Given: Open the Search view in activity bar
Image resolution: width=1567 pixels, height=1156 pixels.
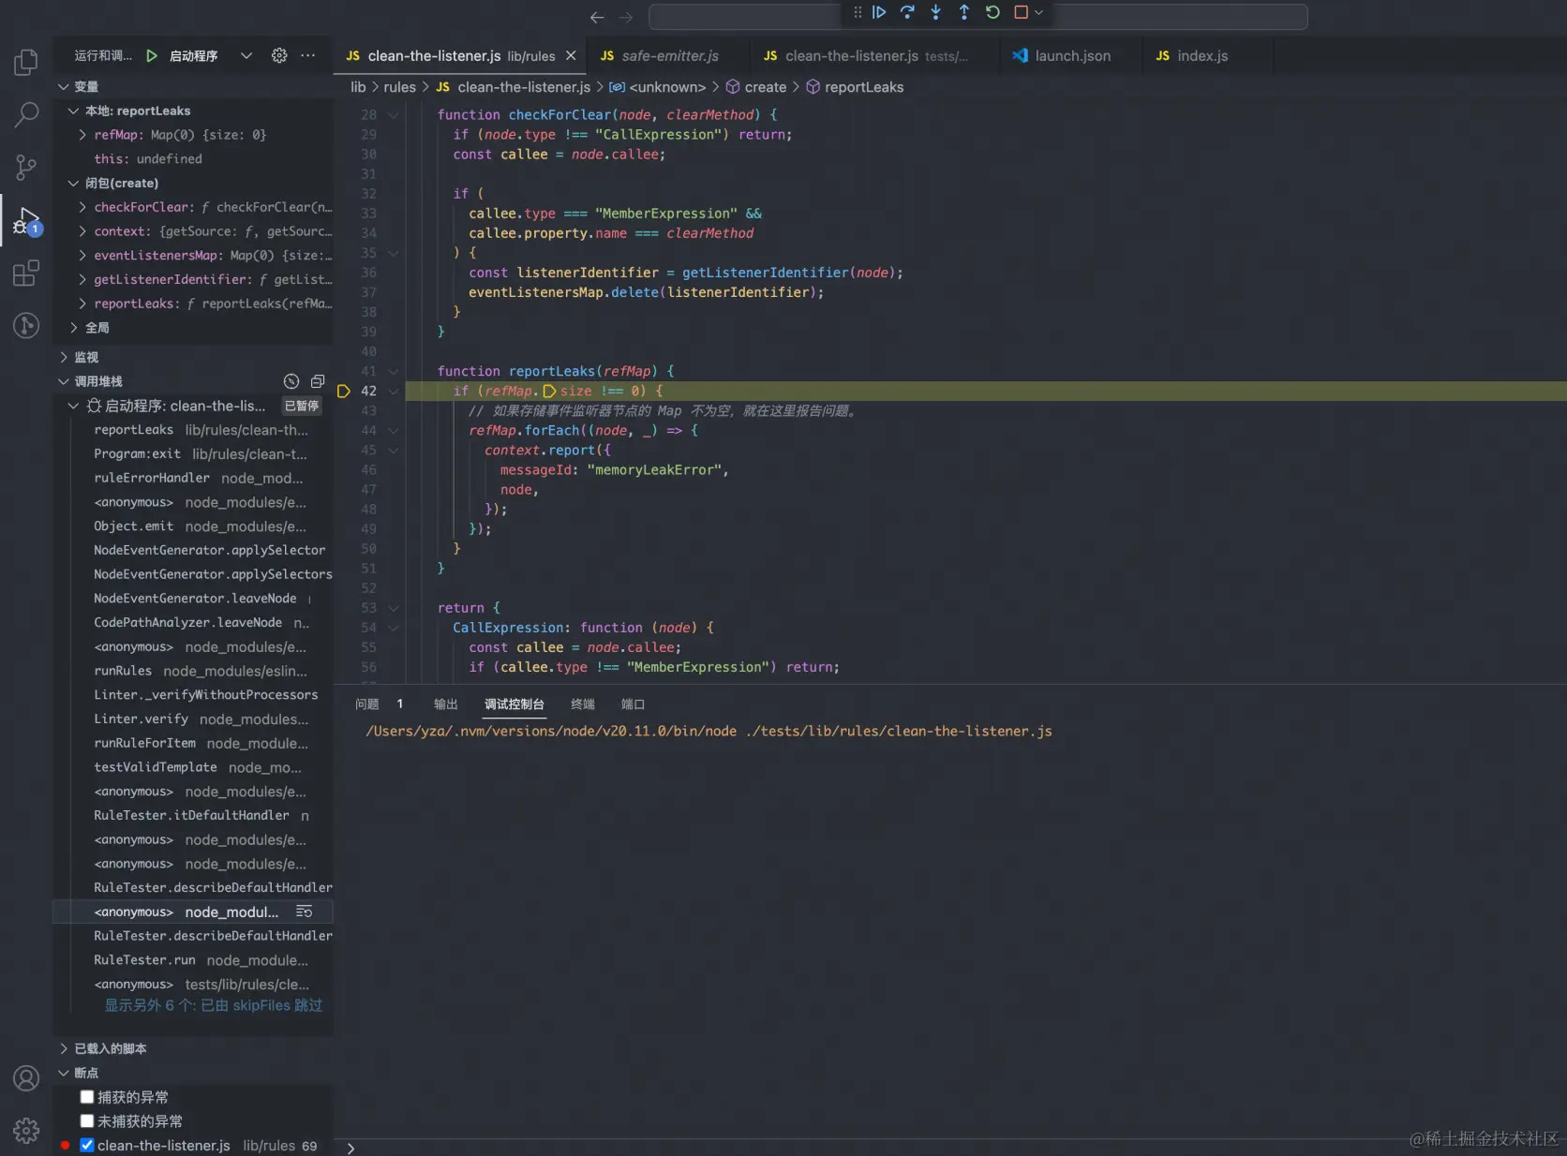Looking at the screenshot, I should click(x=26, y=114).
